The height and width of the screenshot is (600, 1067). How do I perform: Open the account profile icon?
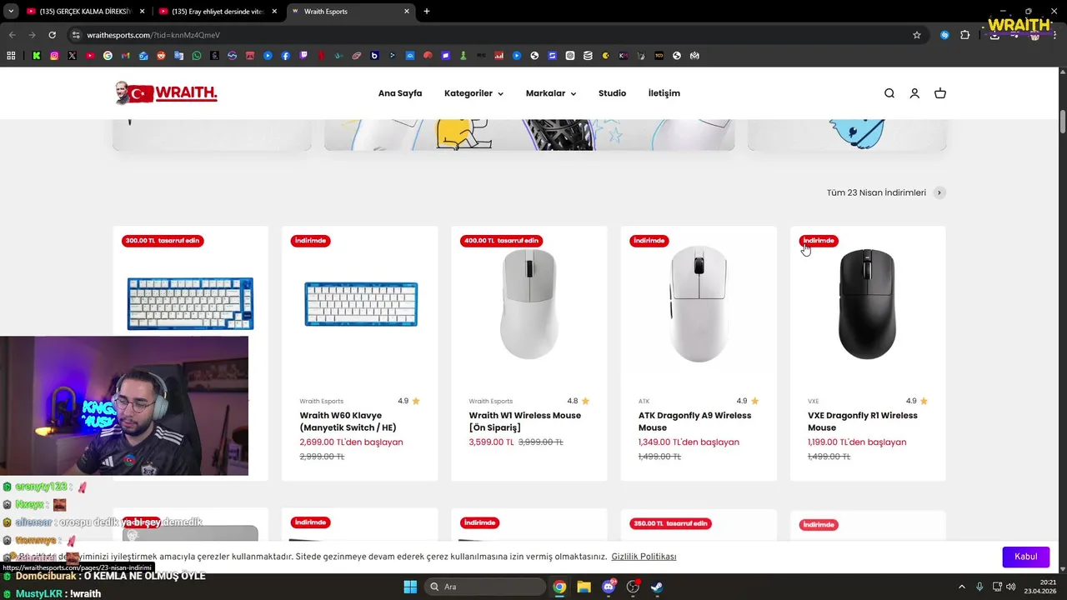point(914,93)
